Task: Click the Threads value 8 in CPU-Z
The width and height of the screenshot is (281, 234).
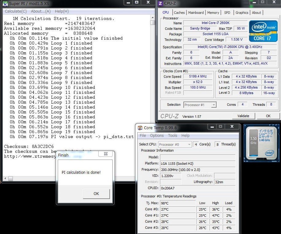Action: pos(271,104)
